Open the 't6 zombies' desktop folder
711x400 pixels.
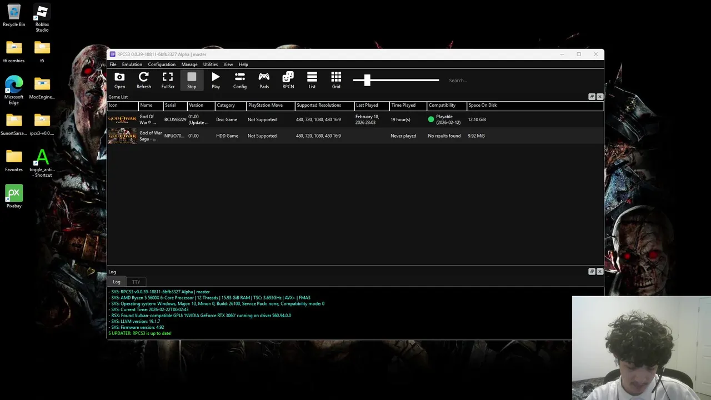(14, 52)
